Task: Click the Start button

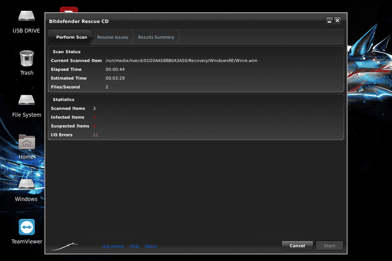Action: pyautogui.click(x=330, y=246)
